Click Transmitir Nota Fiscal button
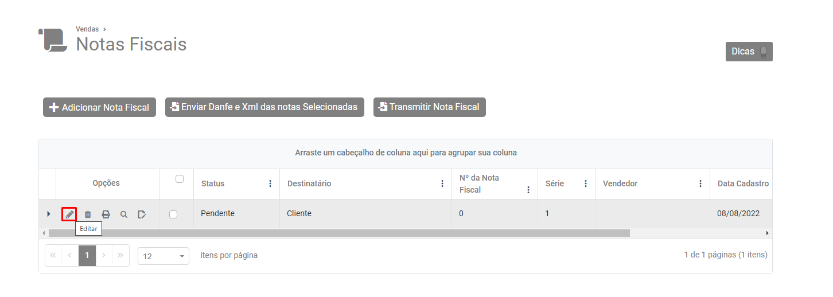 coord(429,107)
